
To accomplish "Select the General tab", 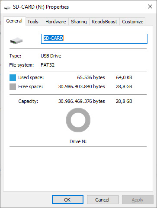I will [14, 21].
